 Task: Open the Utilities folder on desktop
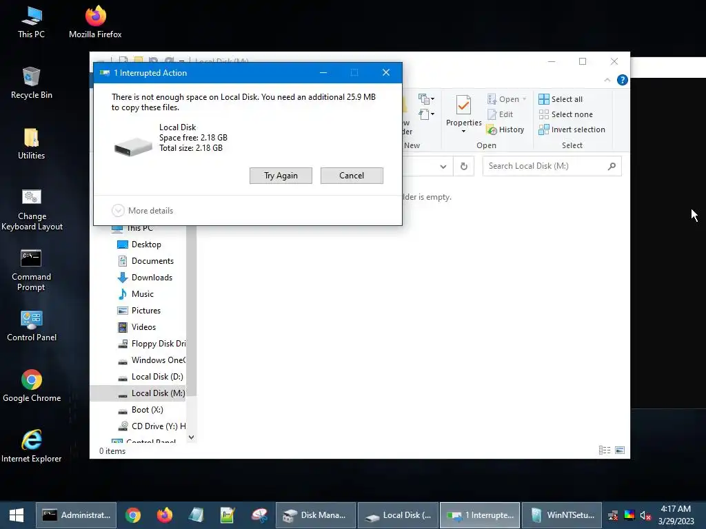(32, 143)
